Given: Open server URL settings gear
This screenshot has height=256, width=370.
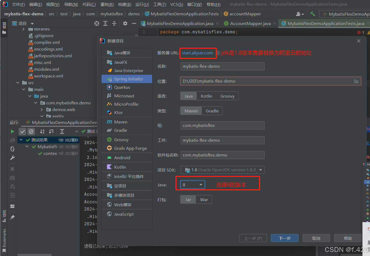Looking at the screenshot, I should click(x=218, y=53).
